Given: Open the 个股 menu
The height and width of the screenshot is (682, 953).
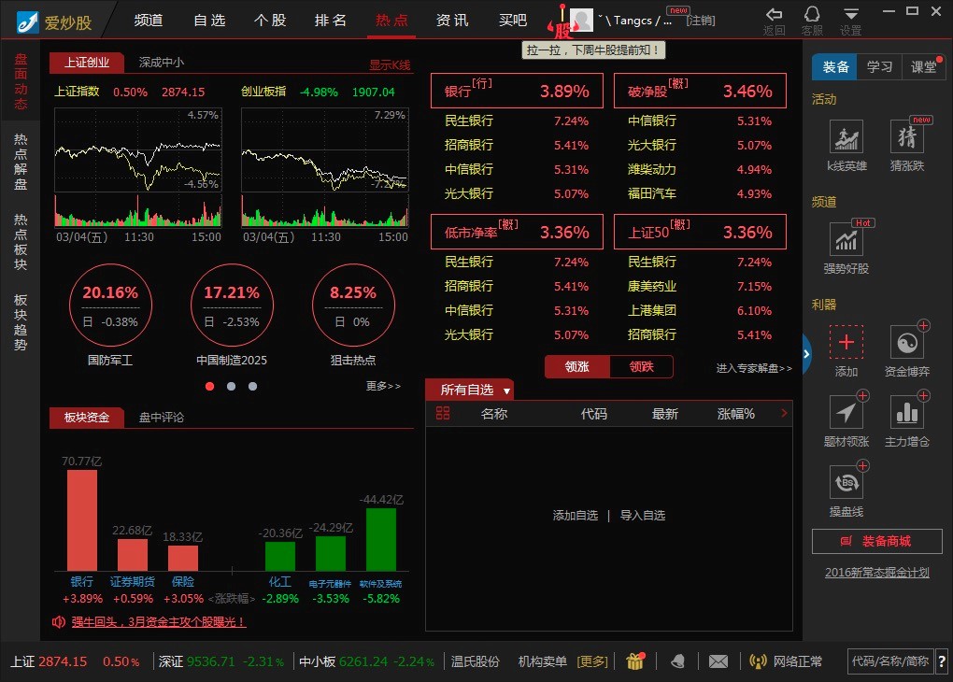Looking at the screenshot, I should coord(270,20).
